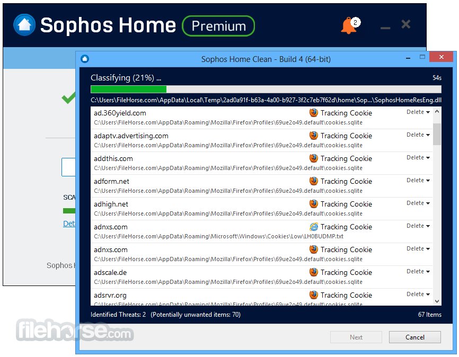Click the green scan progress bar in Sophos Home window

[x=69, y=211]
